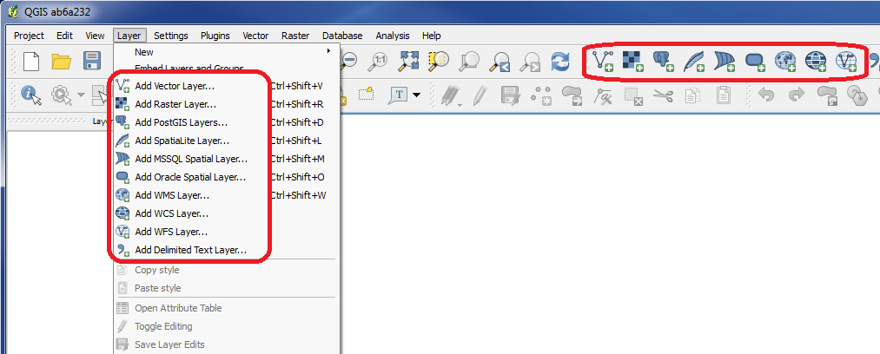
Task: Click the Add WCS Layer toolbar icon
Action: pyautogui.click(x=816, y=61)
